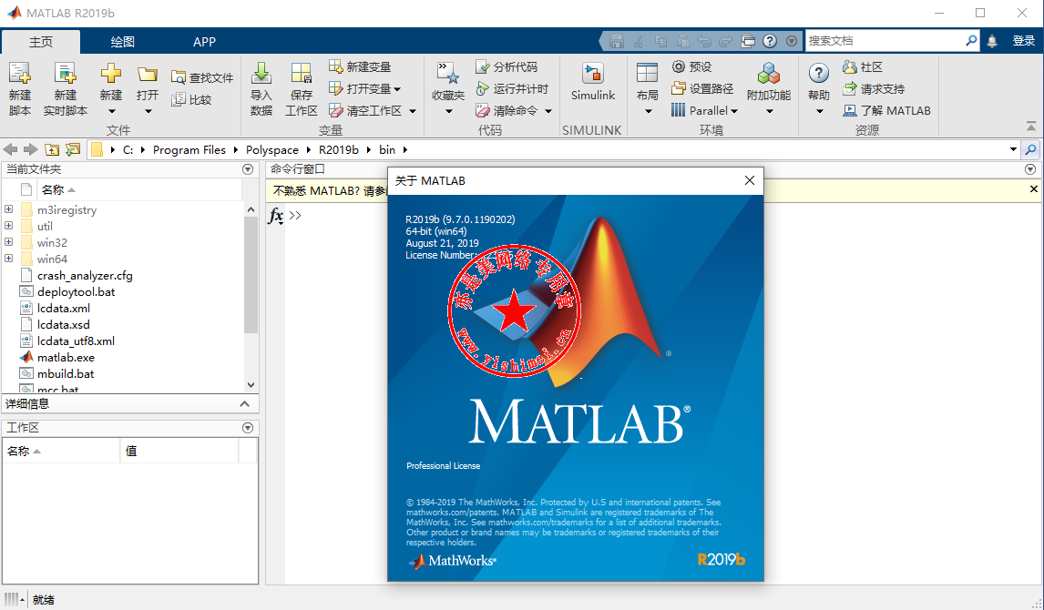Open notifications with the bell icon
The width and height of the screenshot is (1044, 610).
point(992,41)
